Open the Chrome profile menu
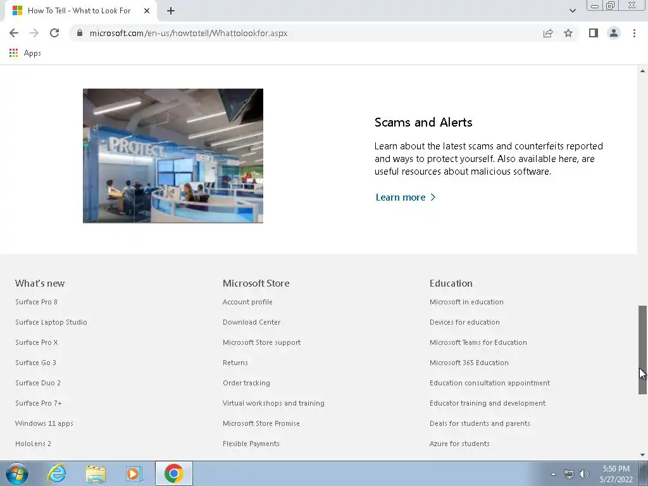The image size is (648, 486). 614,33
